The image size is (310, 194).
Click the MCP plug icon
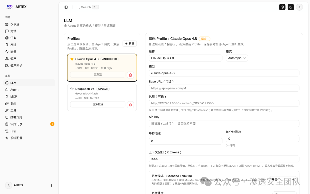[7, 97]
